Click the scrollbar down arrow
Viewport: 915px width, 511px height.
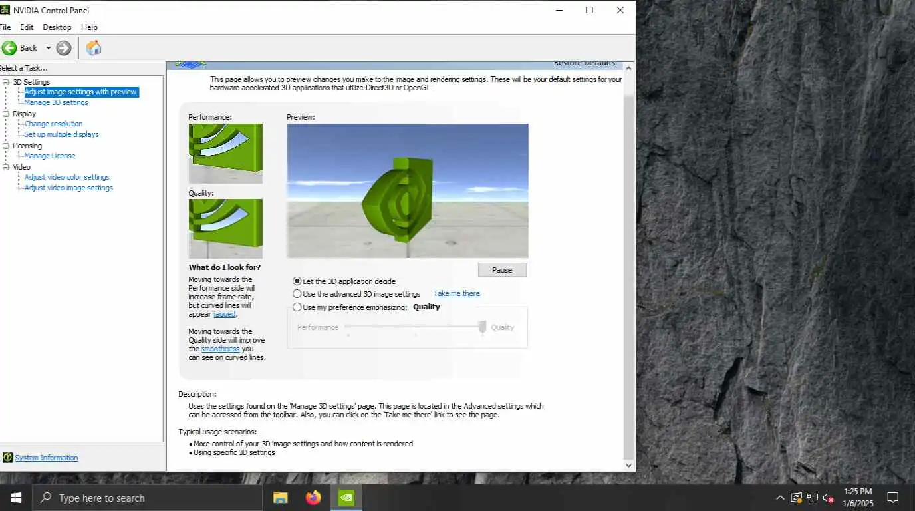coord(629,466)
